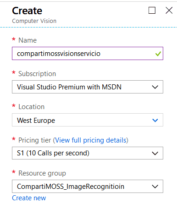This screenshot has height=209, width=177.
Task: Open View full pricing details link
Action: tap(91, 140)
